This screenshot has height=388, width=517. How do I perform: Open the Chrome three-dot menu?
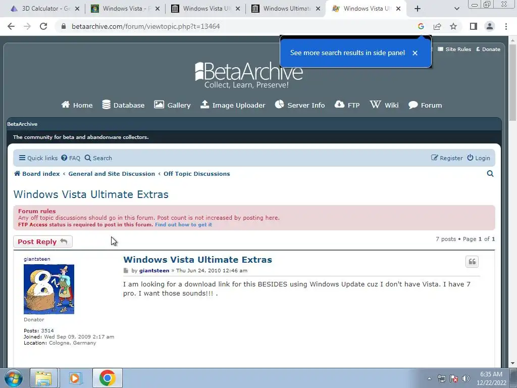tap(506, 26)
